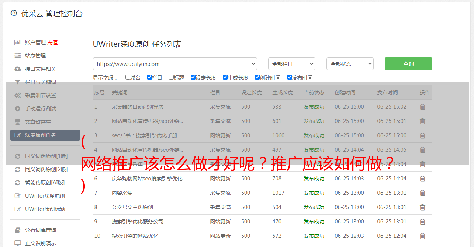This screenshot has height=247, width=474.
Task: Click the green 查询 button
Action: (408, 64)
